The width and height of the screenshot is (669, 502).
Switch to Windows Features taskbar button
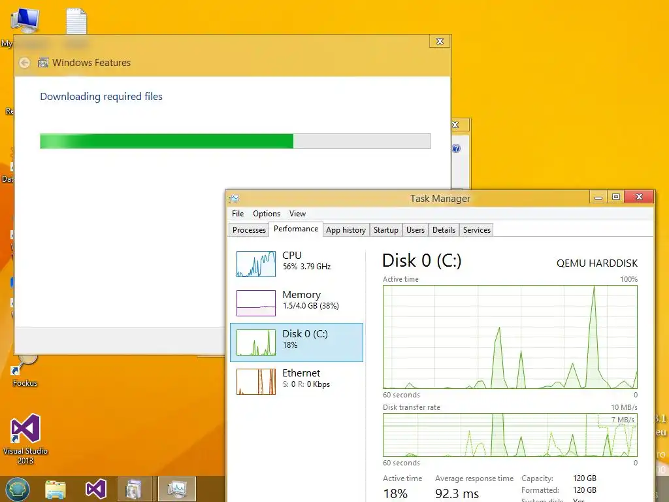click(x=135, y=489)
